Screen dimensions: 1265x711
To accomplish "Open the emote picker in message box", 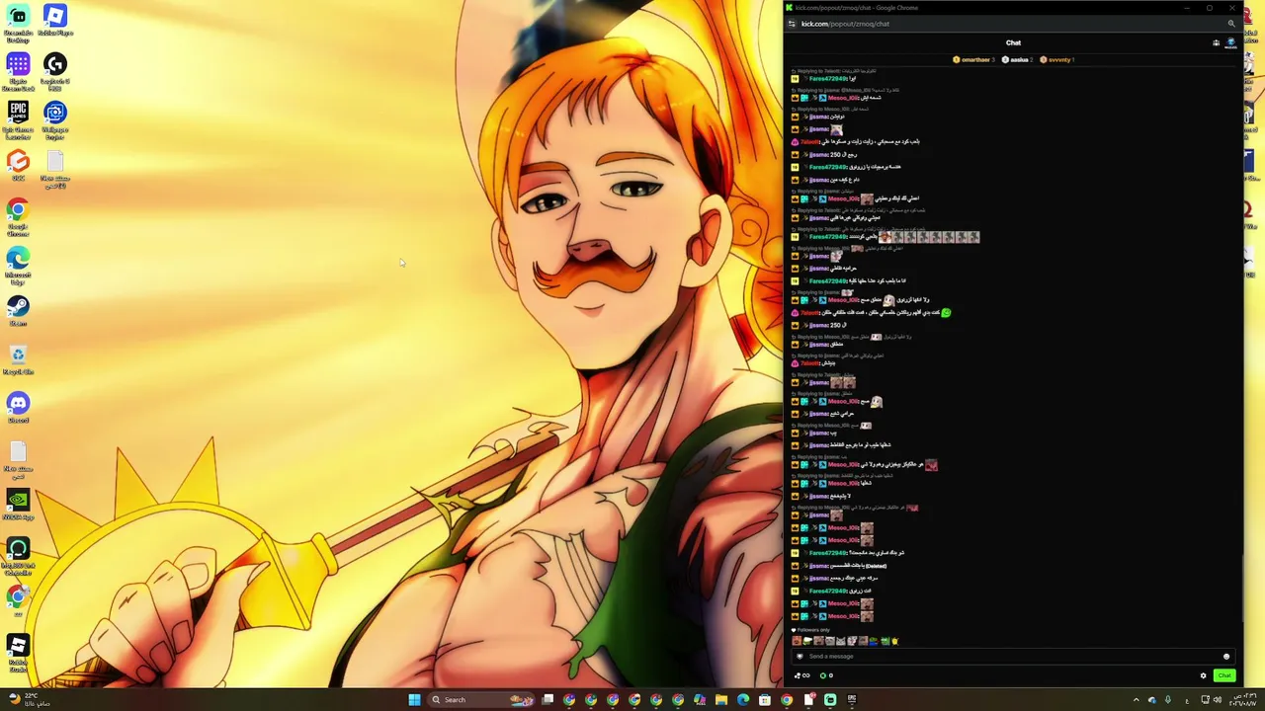I will click(x=1226, y=657).
